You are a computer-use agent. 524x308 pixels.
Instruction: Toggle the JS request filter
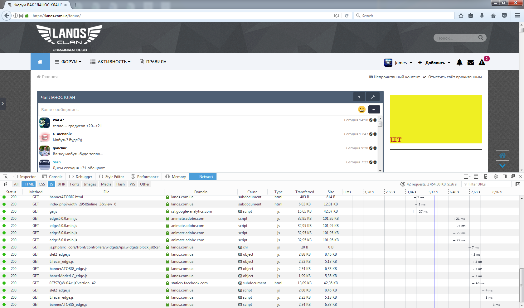tap(51, 184)
